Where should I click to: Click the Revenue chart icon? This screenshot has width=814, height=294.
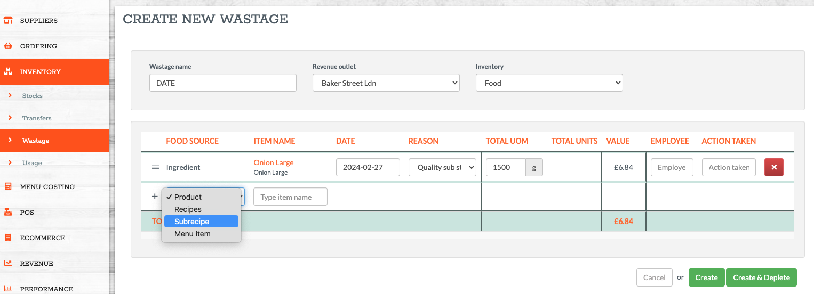(8, 264)
